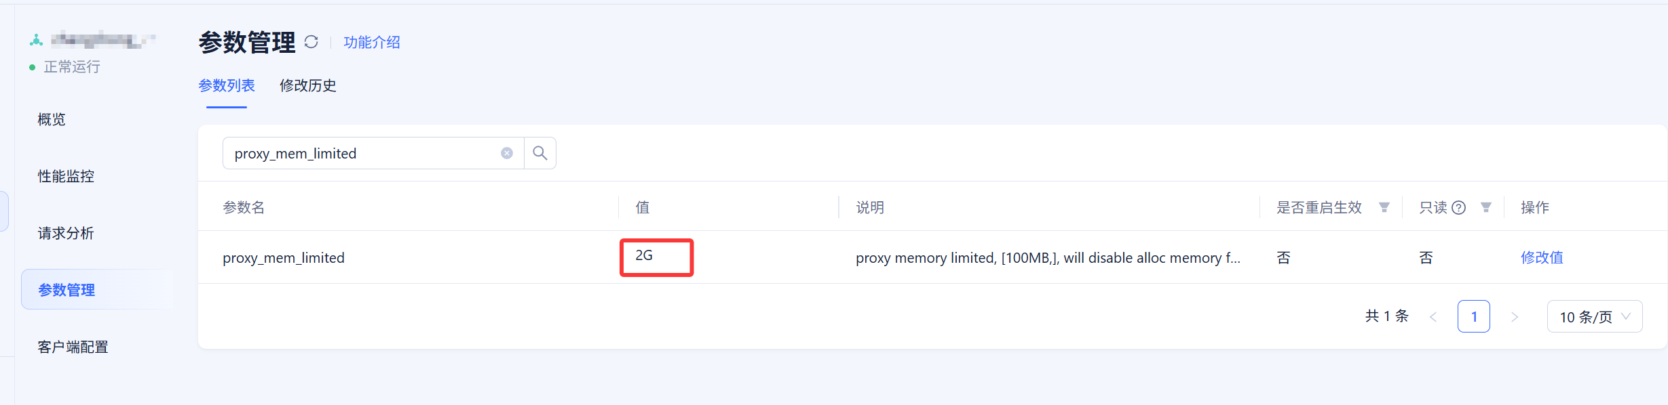
Task: Open 概览 in the sidebar
Action: [x=52, y=119]
